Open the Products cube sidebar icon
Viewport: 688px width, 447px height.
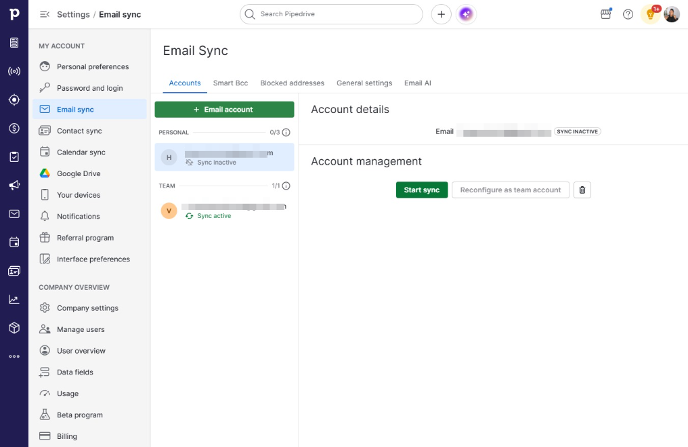[14, 328]
